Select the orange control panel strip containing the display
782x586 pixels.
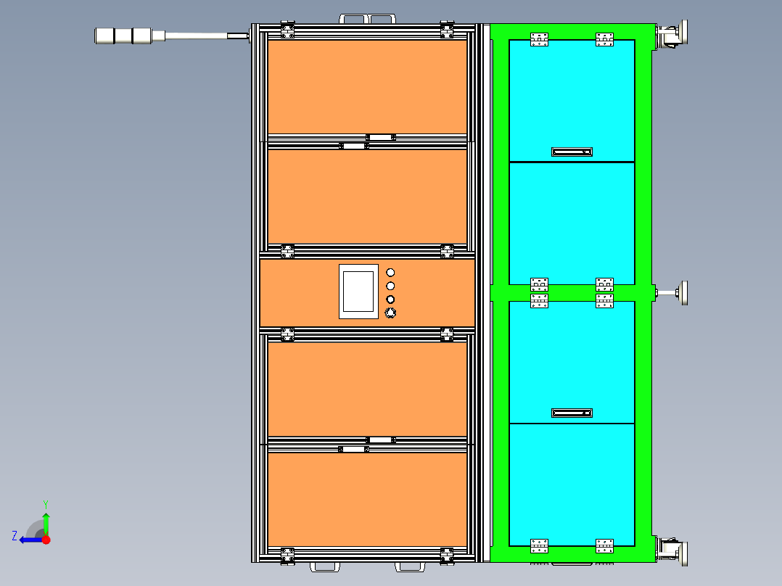[367, 293]
